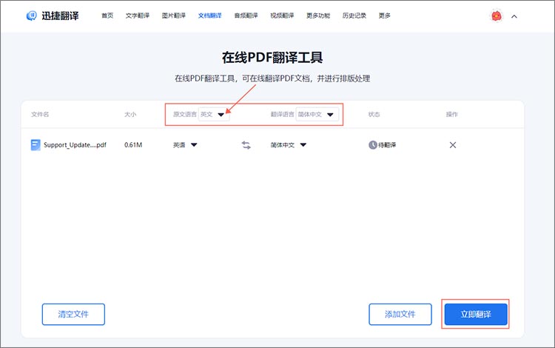Collapse the account menu chevron
Image resolution: width=555 pixels, height=348 pixels.
(514, 16)
